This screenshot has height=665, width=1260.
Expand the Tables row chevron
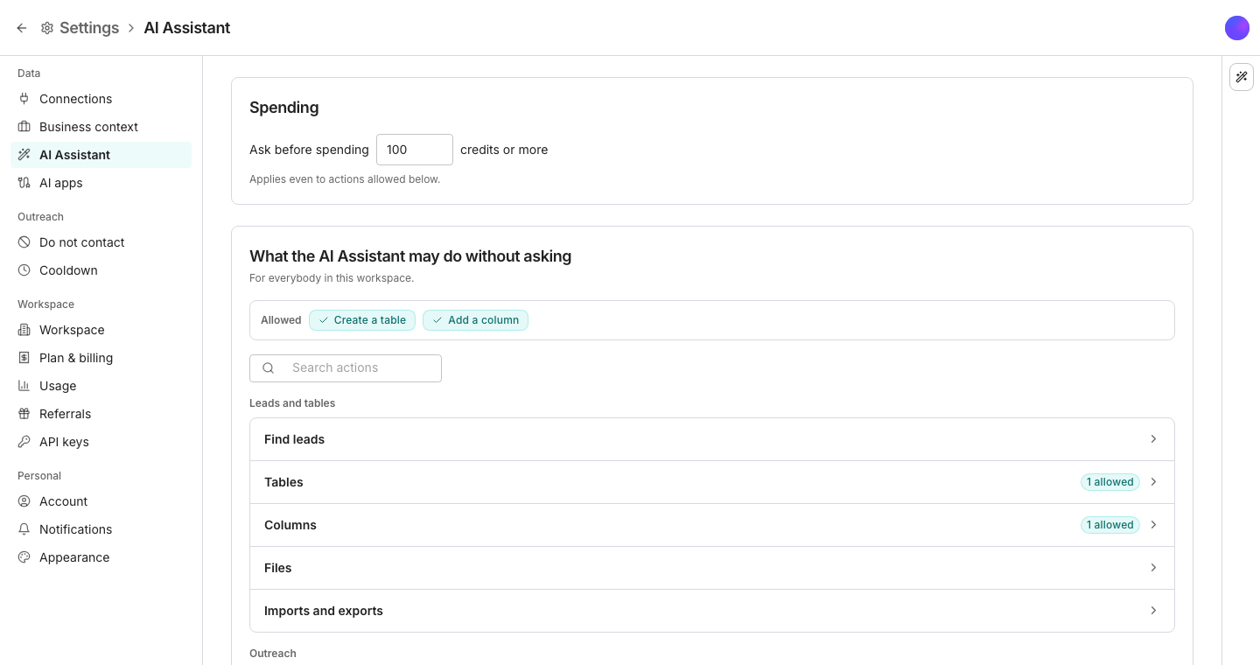click(1153, 482)
